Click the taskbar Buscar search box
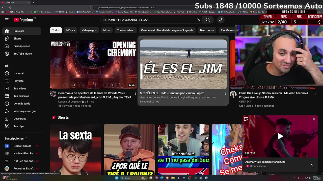Screen dimensions: 323x181 [134, 178]
